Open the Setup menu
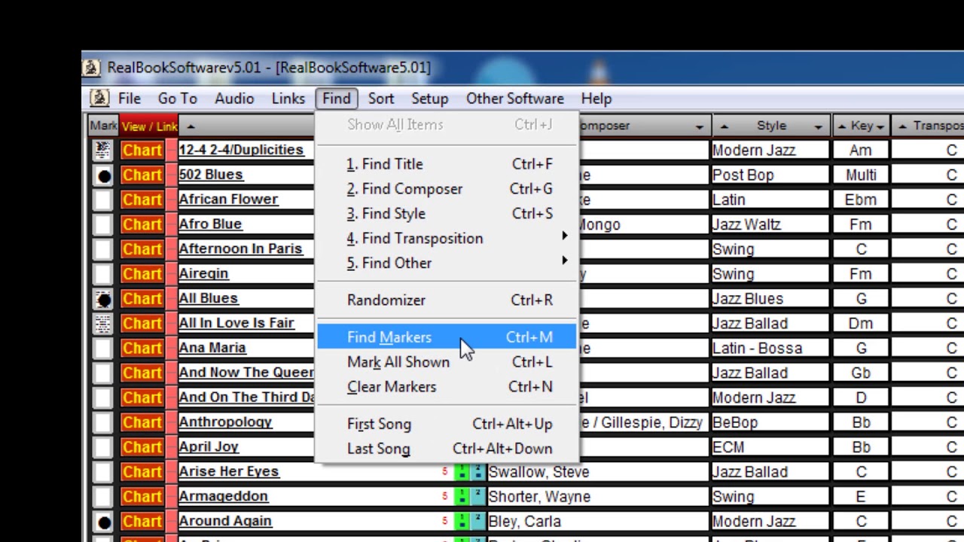Image resolution: width=964 pixels, height=542 pixels. 430,99
